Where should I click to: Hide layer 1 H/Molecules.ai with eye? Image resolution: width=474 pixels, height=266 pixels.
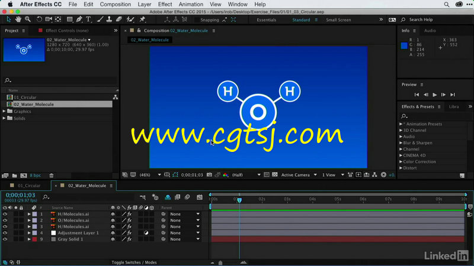5,214
